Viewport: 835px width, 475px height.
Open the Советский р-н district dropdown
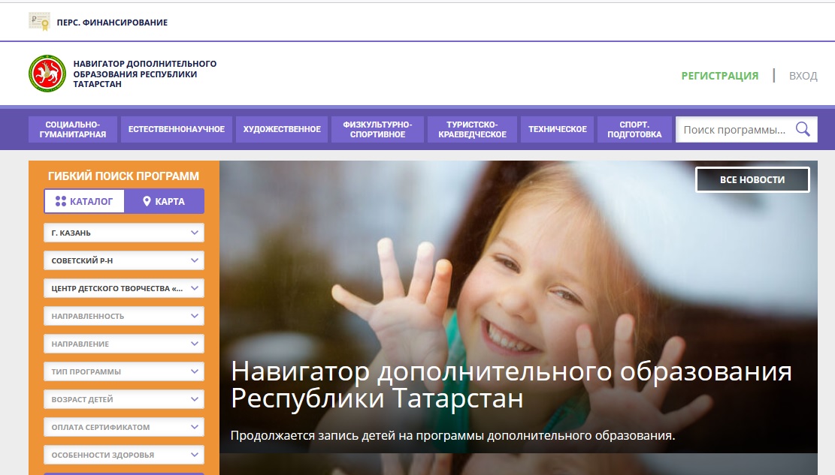[124, 260]
